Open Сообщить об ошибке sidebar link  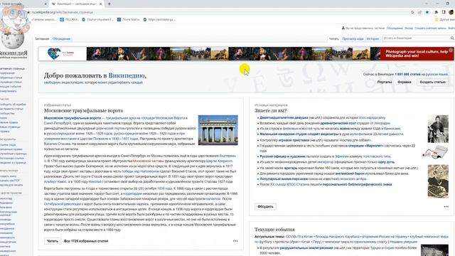coord(13,105)
